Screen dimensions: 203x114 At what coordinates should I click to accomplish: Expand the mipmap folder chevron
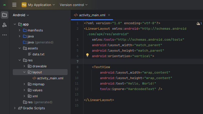click(x=24, y=84)
